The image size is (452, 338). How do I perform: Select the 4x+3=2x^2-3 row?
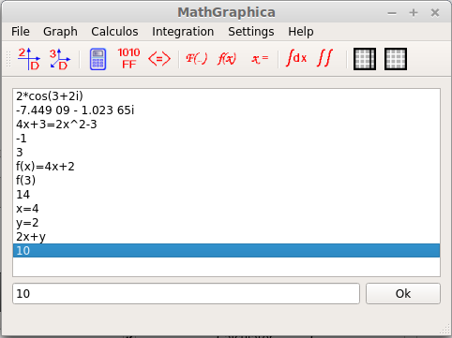(x=226, y=125)
